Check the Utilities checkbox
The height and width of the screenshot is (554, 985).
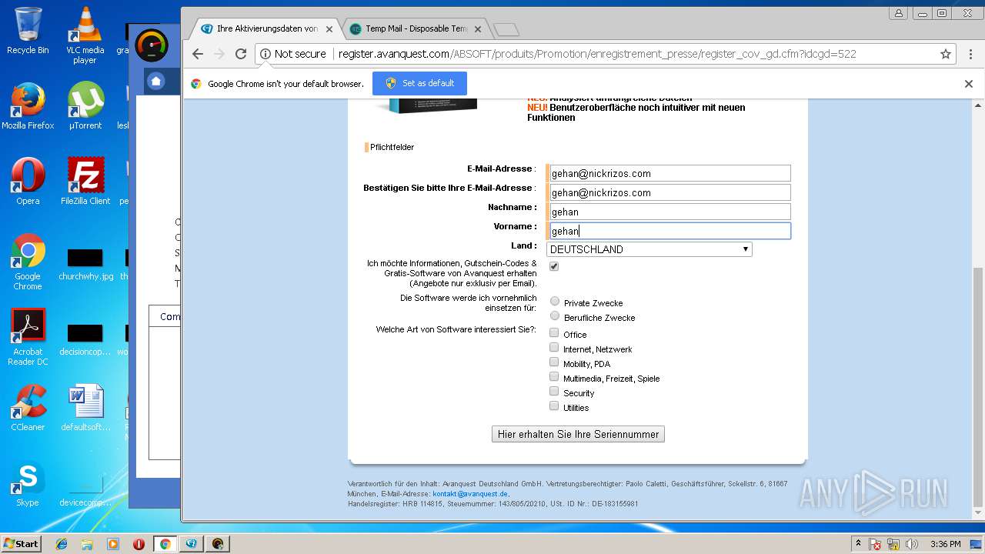click(554, 405)
